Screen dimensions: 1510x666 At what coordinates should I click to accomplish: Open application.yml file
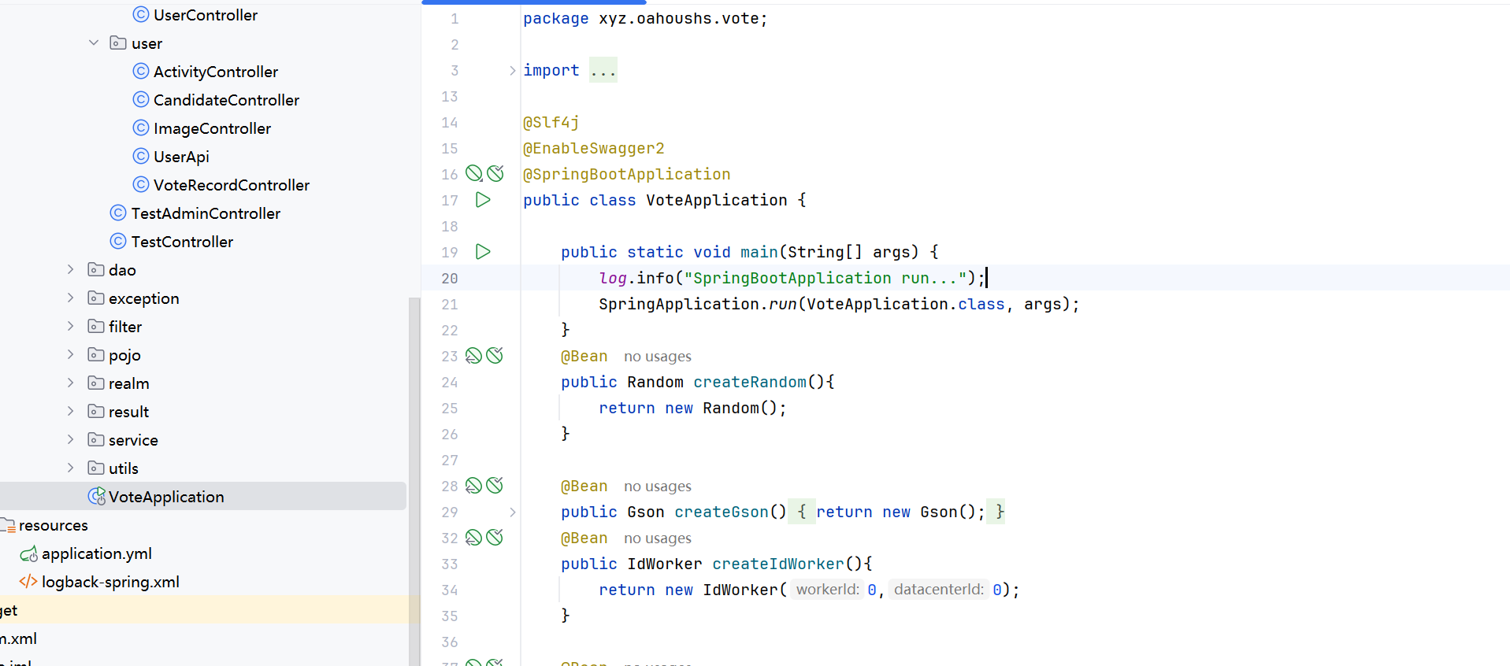(x=97, y=553)
